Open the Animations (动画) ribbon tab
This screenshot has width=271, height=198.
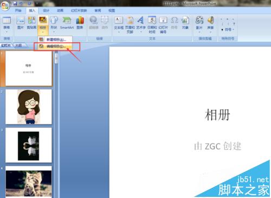[x=60, y=10]
